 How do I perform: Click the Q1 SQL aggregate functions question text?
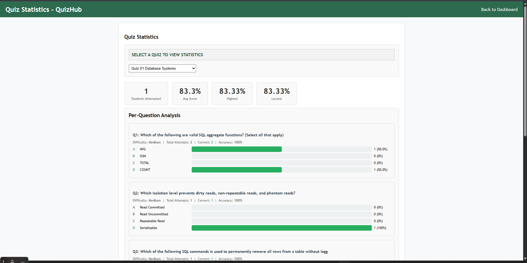click(x=208, y=135)
